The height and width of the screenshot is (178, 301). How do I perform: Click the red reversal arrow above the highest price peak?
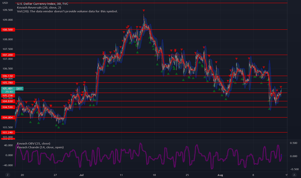point(144,11)
